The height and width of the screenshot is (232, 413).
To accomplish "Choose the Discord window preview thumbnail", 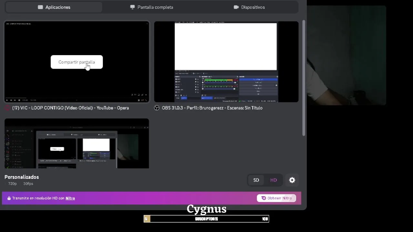I will (77, 143).
